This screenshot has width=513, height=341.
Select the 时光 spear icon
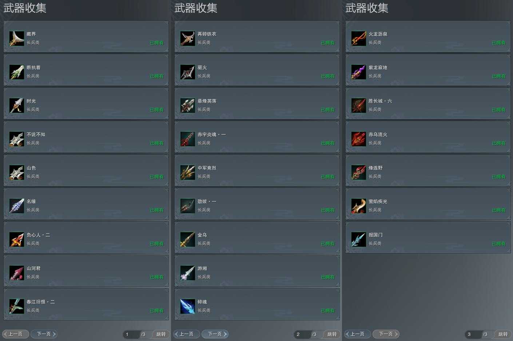click(x=17, y=106)
